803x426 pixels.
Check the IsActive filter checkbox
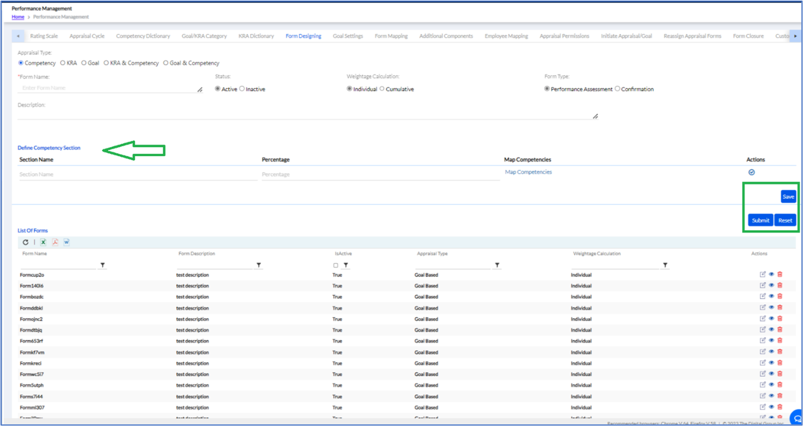click(x=336, y=265)
